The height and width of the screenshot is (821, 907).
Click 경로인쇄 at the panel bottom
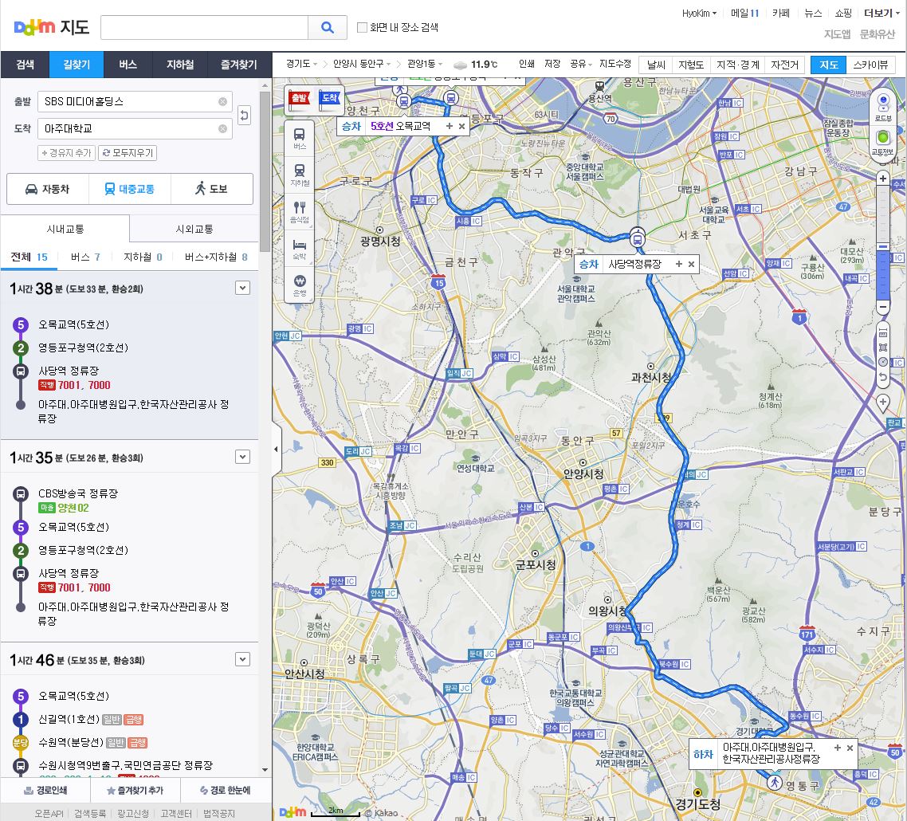coord(45,791)
